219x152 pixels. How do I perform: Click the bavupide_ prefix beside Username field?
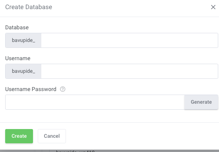[23, 71]
